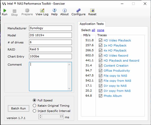This screenshot has height=125, width=151.
Task: Minimize the Exerciser window
Action: point(122,4)
